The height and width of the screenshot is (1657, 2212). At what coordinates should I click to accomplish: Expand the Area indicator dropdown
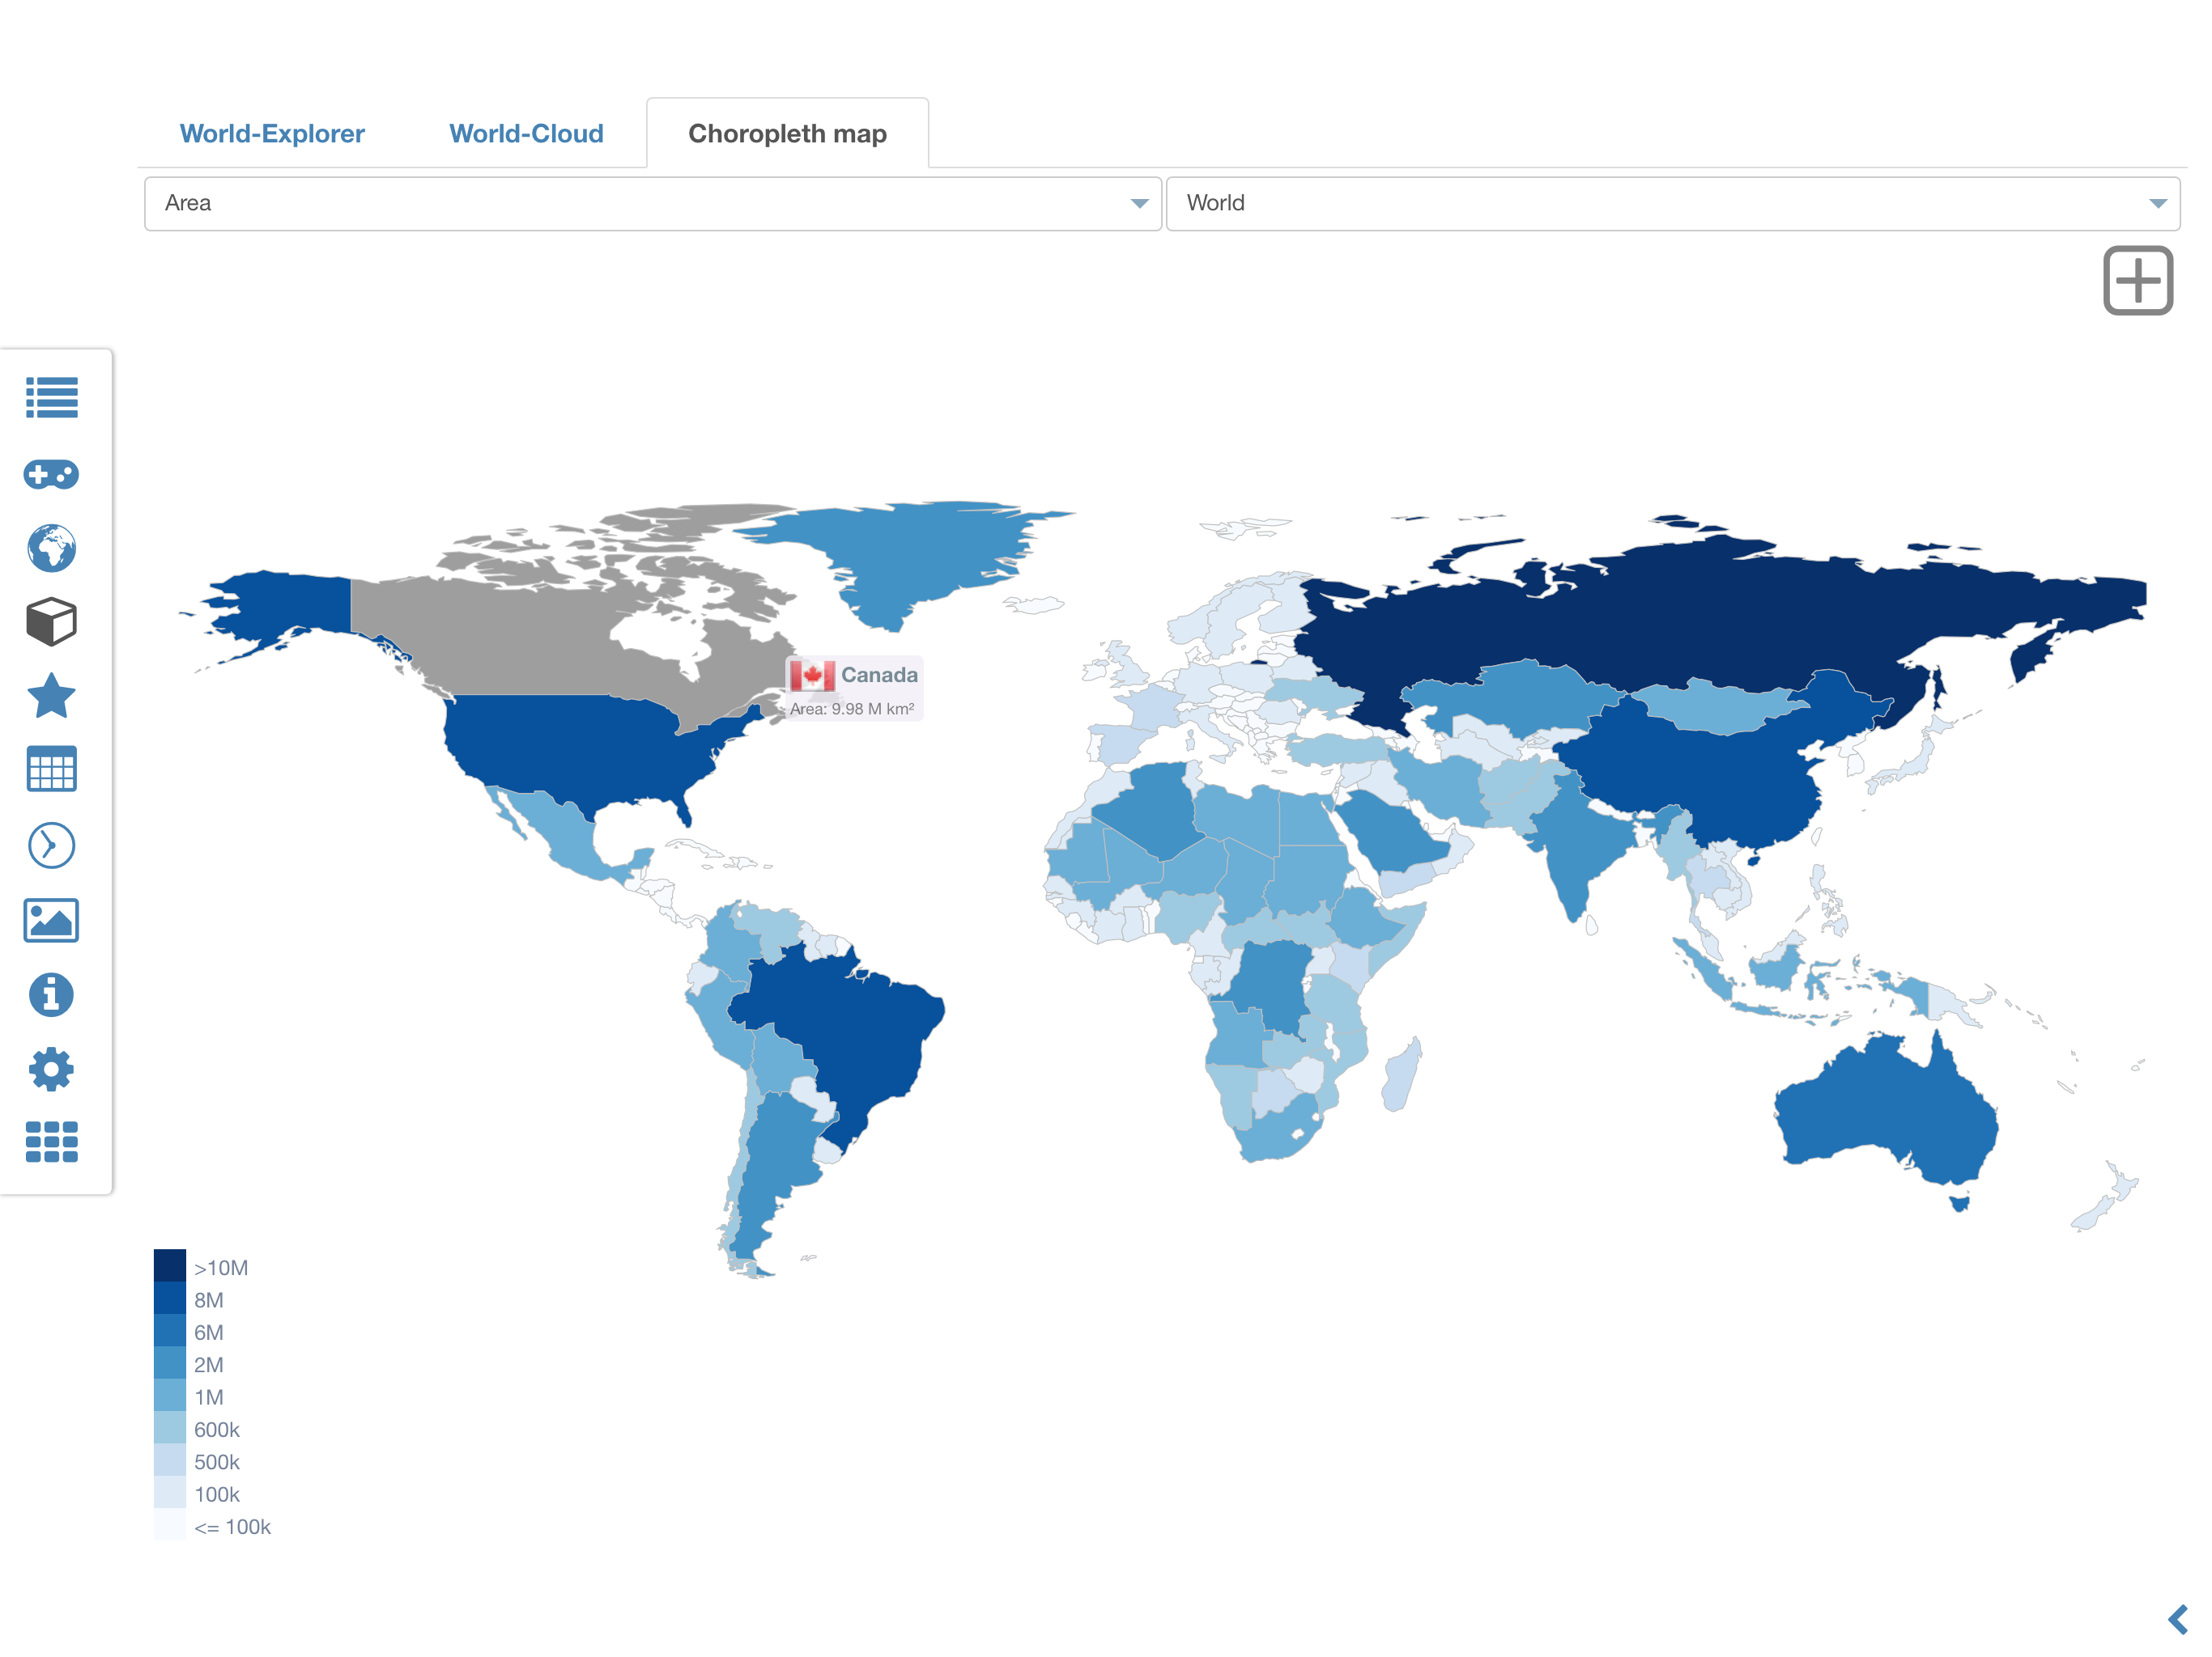653,204
